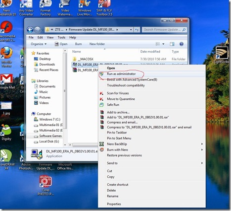Select Downloads in the navigation pane
The height and width of the screenshot is (211, 231).
(x=45, y=65)
